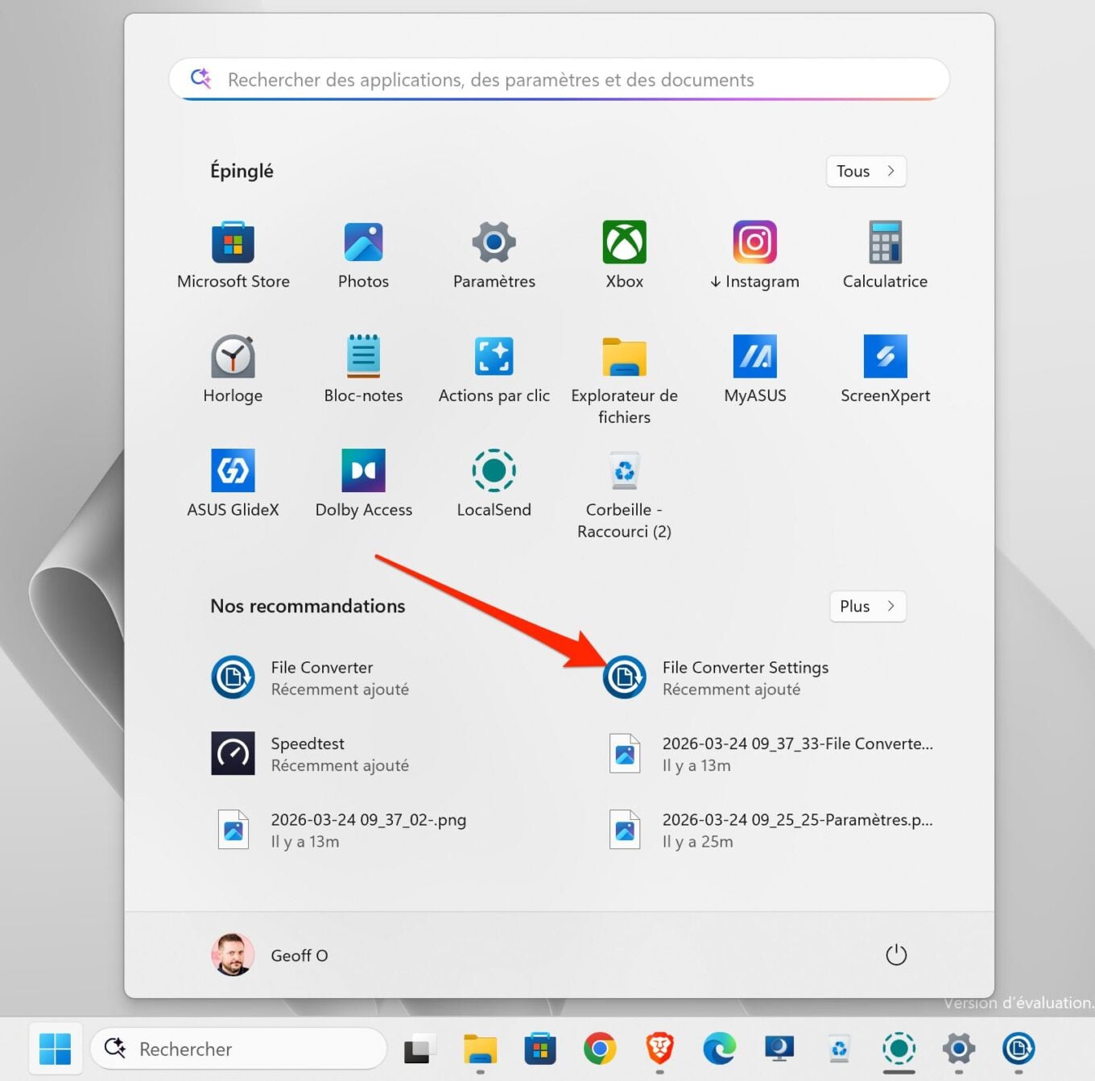Launch the Xbox app
This screenshot has height=1081, width=1095.
click(x=624, y=255)
